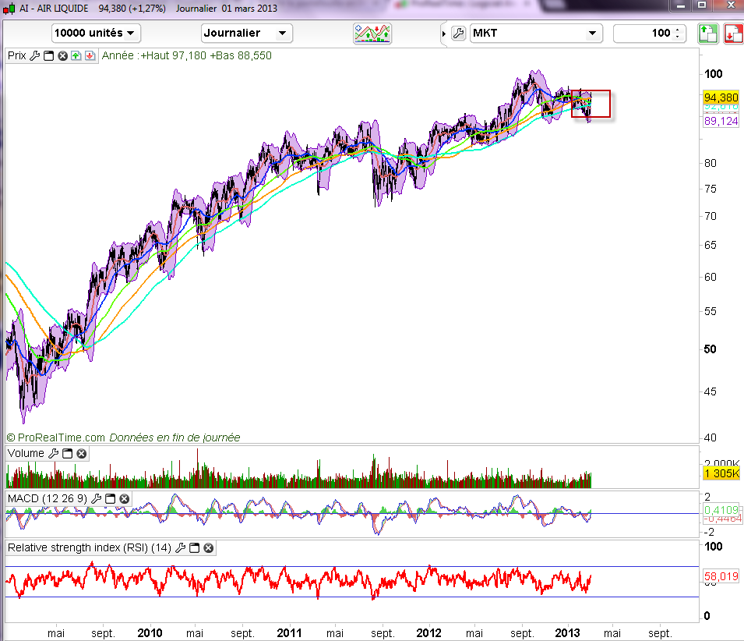Click the MACD (12 26 9) label
Viewport: 744px width, 641px height.
(48, 498)
